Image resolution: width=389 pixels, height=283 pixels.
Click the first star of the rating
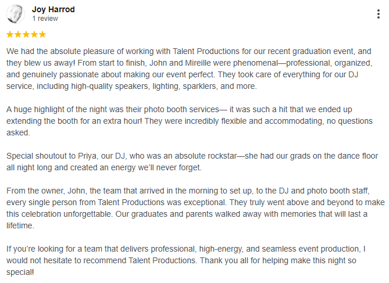(x=10, y=34)
